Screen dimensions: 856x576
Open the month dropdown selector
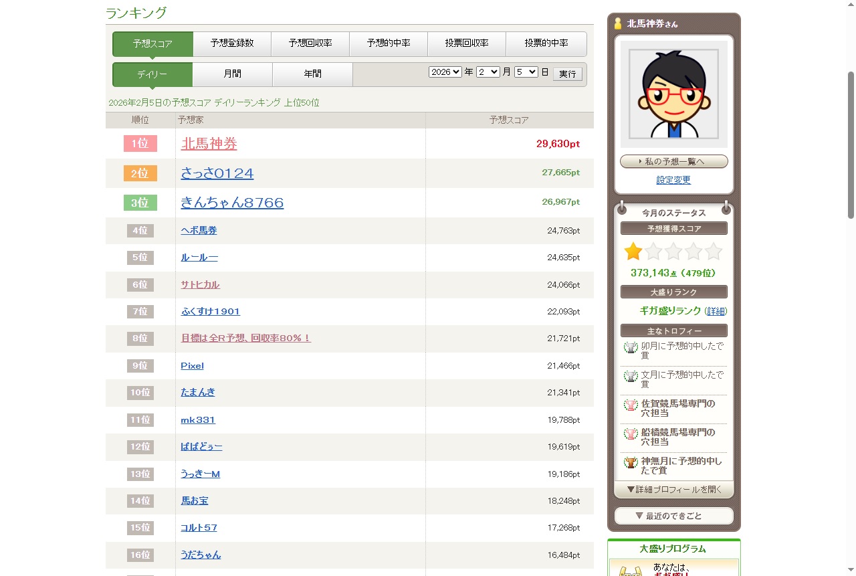tap(488, 72)
